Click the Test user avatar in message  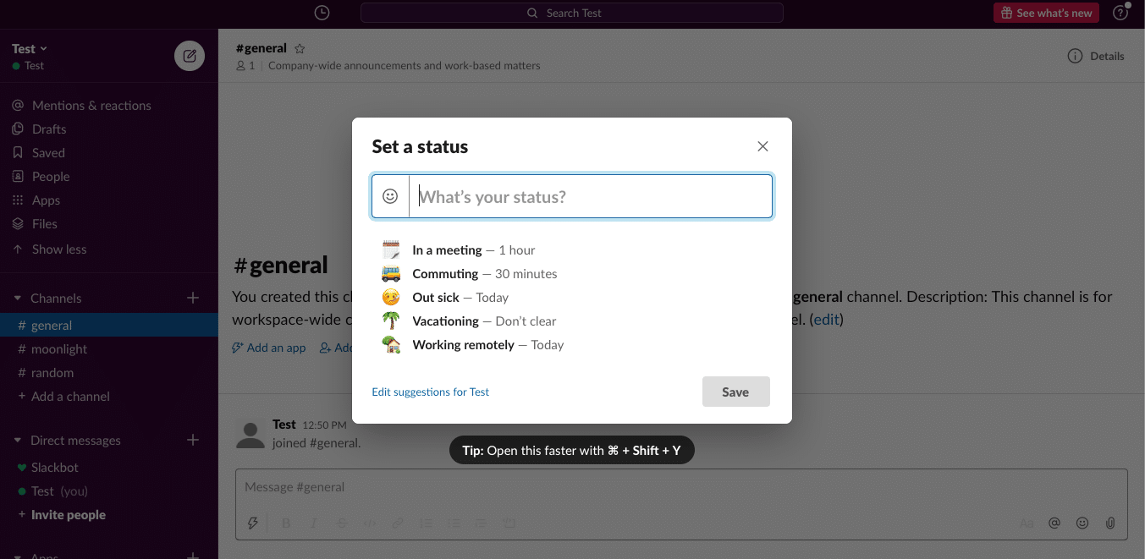(250, 434)
